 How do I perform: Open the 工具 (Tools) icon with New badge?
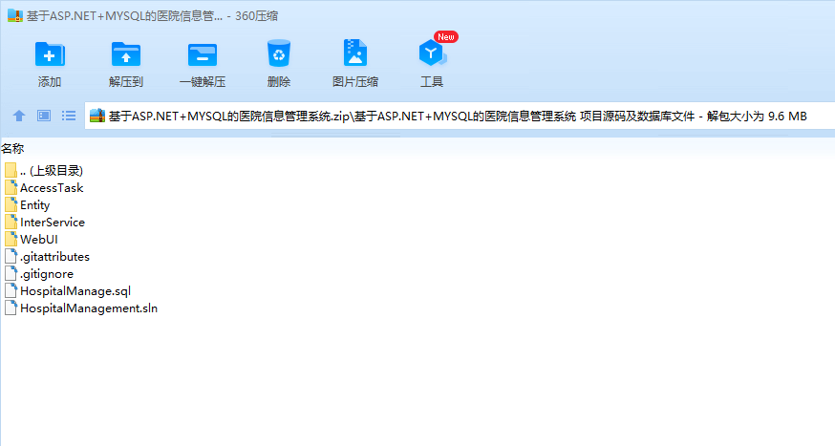(432, 53)
